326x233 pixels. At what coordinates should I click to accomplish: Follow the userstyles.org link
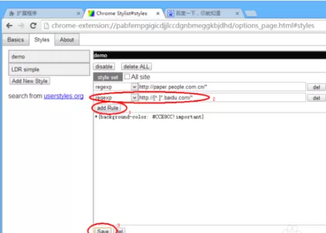(x=64, y=96)
